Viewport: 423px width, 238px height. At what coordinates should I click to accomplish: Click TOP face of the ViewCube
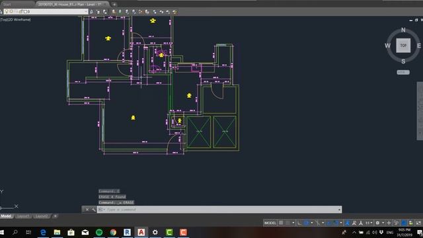pyautogui.click(x=403, y=46)
